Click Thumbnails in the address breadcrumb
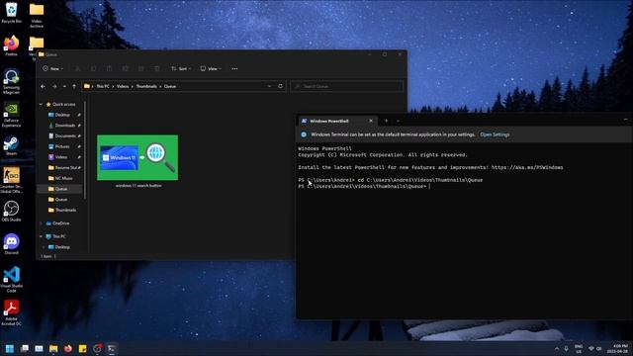The height and width of the screenshot is (356, 633). 146,86
